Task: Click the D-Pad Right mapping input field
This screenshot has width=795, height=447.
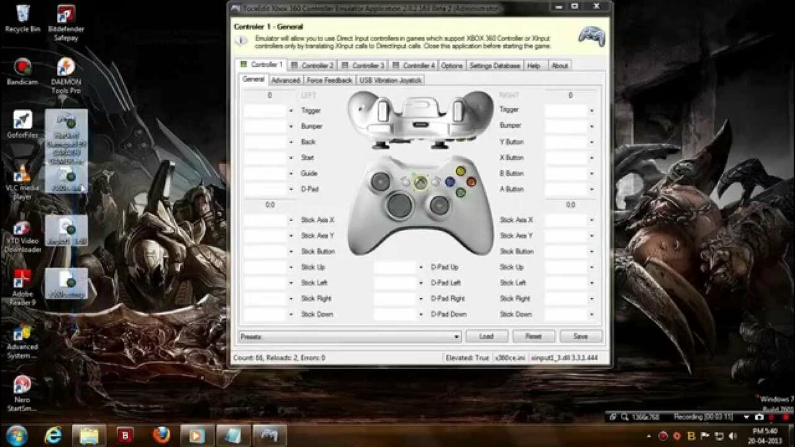Action: pyautogui.click(x=396, y=299)
